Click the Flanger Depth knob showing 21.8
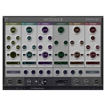This screenshot has width=106, height=106. click(x=29, y=30)
